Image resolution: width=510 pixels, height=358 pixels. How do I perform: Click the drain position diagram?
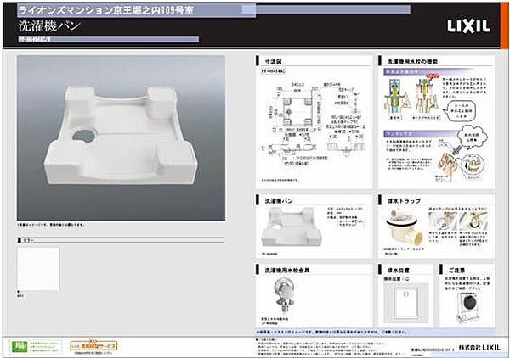pos(406,303)
